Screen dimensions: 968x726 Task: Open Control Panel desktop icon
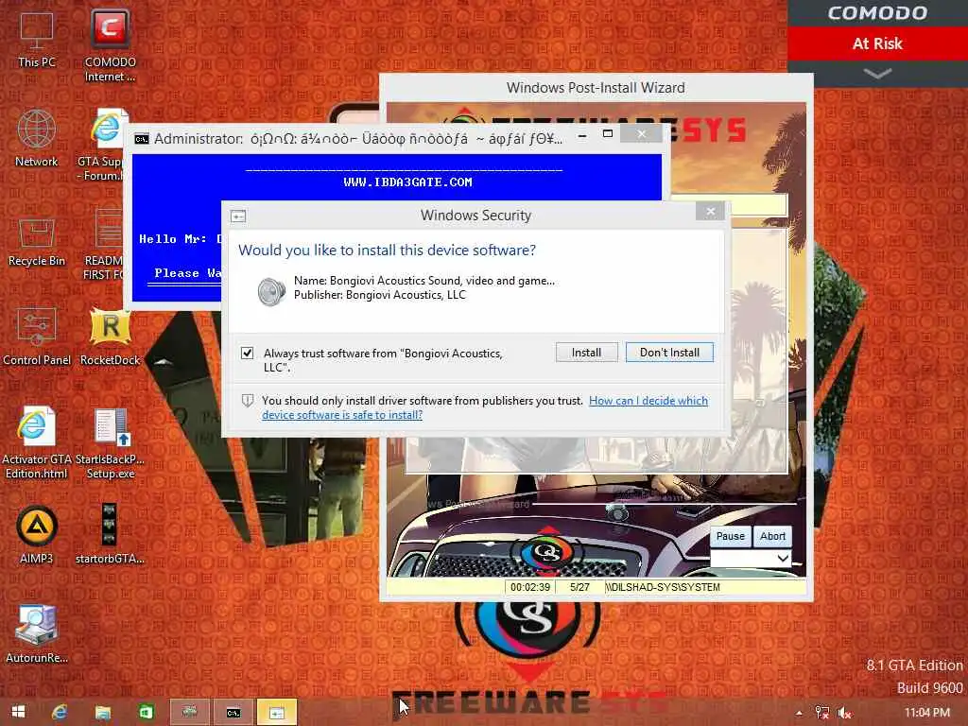point(37,337)
